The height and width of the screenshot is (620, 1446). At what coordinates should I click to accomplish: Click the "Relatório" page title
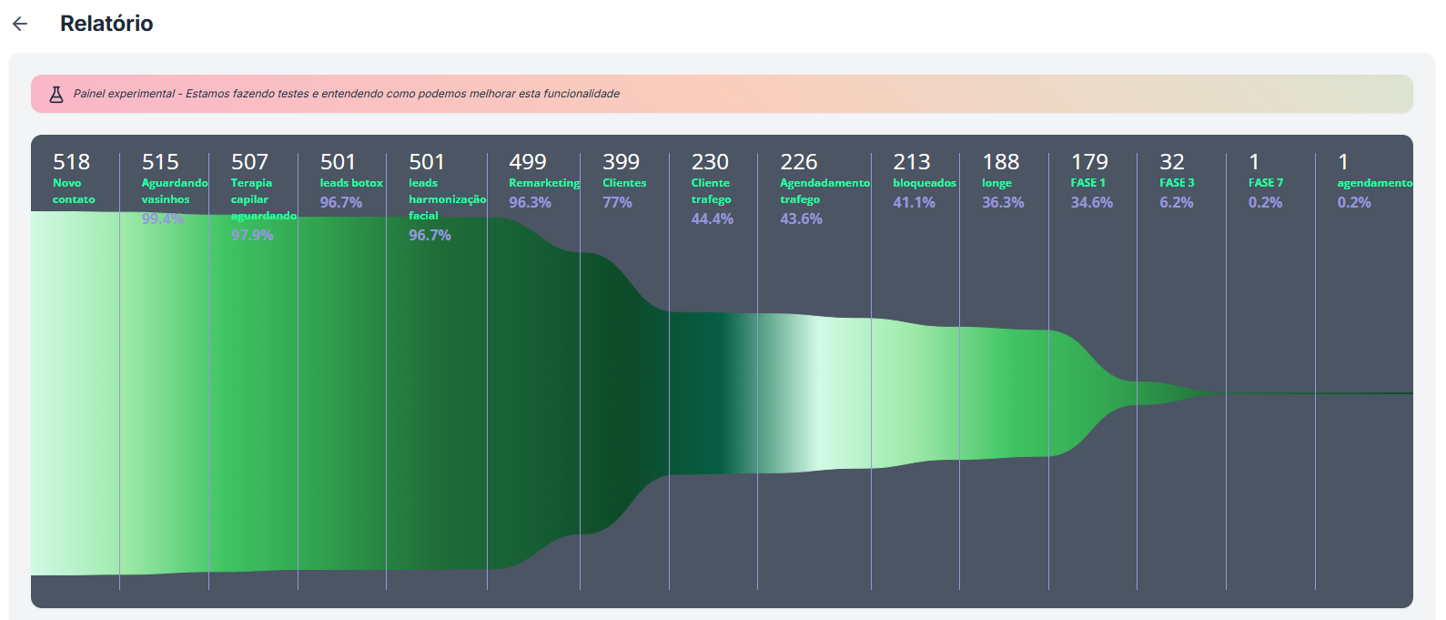coord(106,24)
